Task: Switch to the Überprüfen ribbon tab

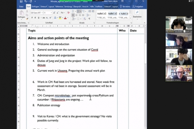Action: (77, 7)
